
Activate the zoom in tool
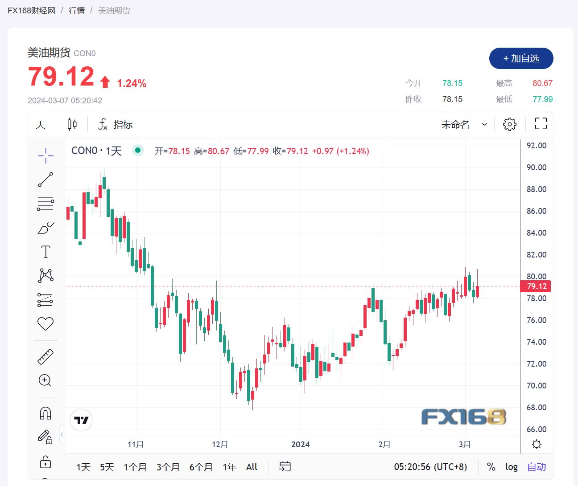click(x=45, y=380)
